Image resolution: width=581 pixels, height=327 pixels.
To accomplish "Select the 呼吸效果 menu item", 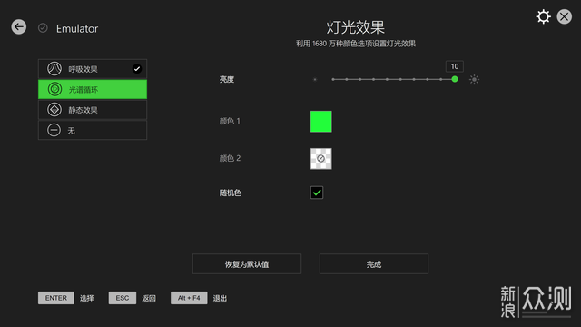I will (93, 69).
